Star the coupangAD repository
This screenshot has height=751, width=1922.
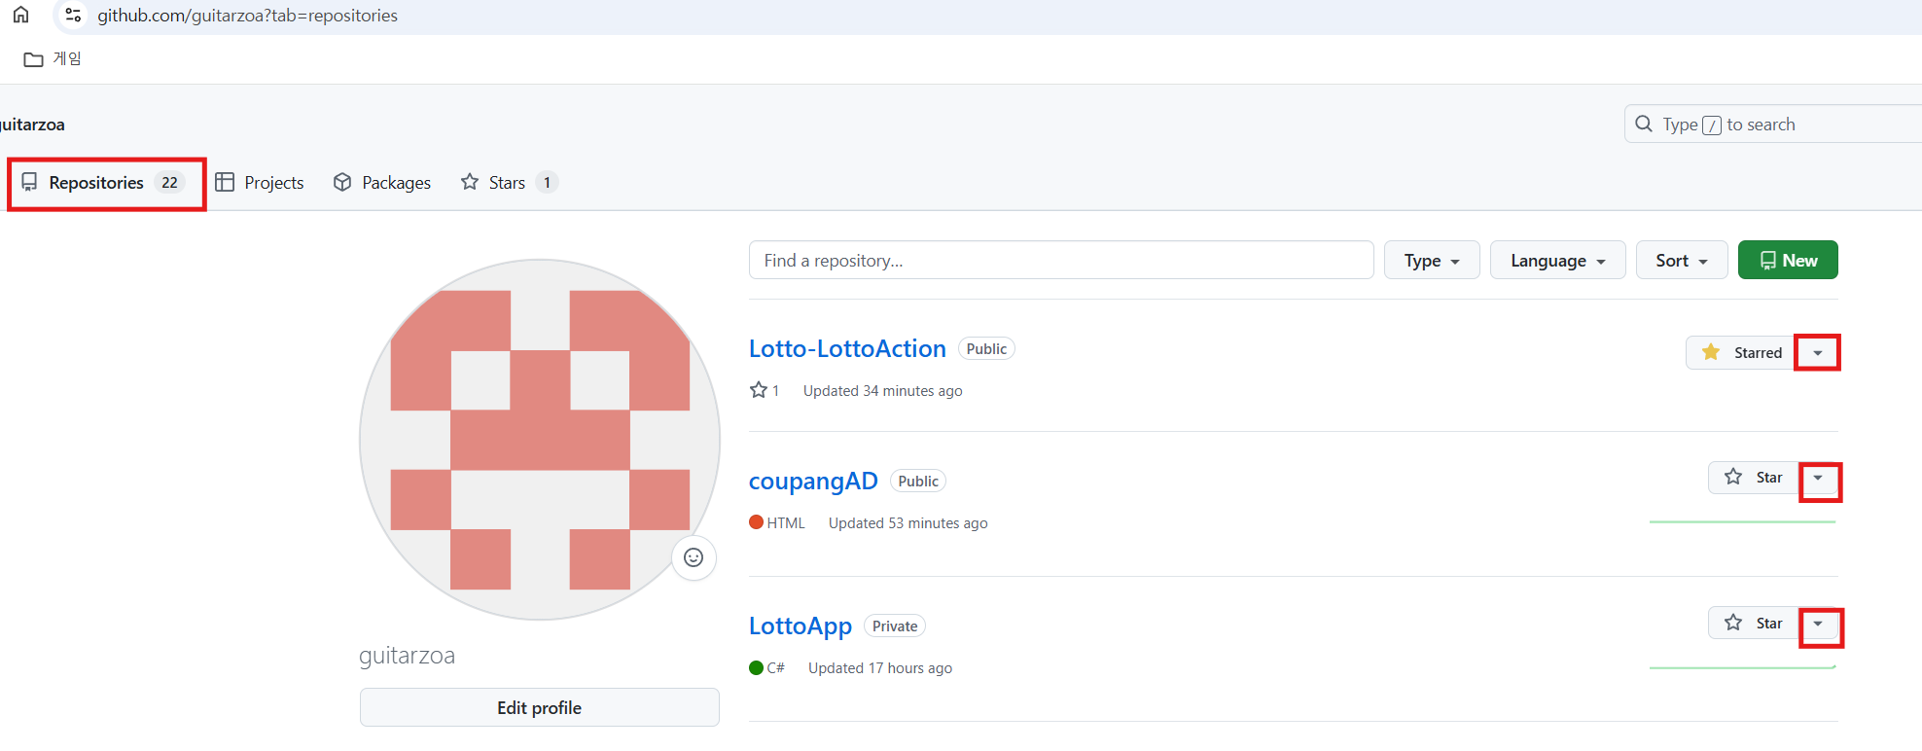(x=1754, y=477)
